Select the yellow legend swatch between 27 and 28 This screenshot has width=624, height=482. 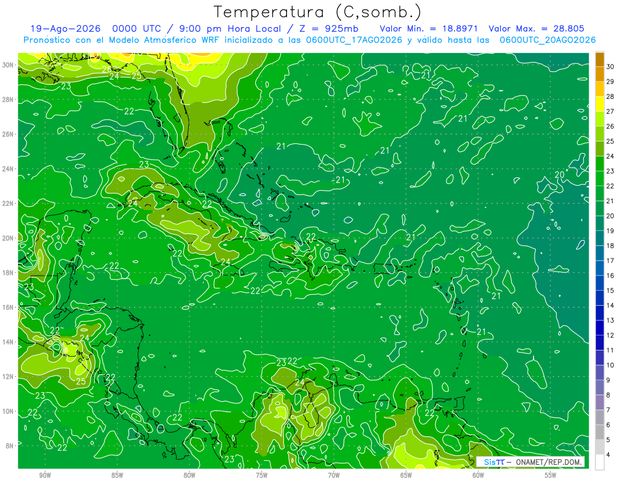(x=600, y=104)
